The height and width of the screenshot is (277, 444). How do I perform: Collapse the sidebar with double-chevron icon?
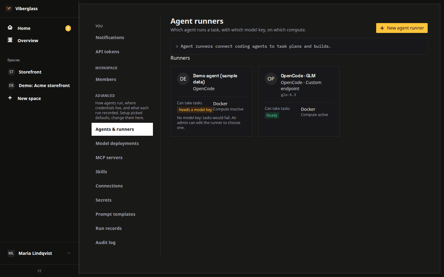tap(39, 271)
